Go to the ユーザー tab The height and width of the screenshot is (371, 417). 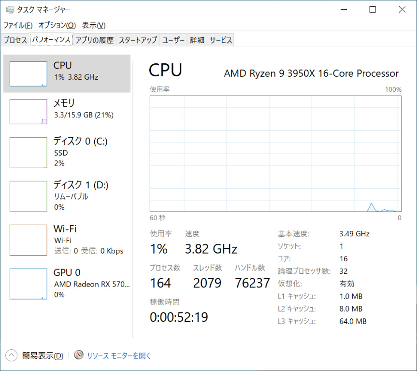tap(173, 41)
